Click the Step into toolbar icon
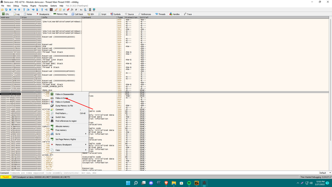Screen dimensions: 332x187 (x=24, y=9)
